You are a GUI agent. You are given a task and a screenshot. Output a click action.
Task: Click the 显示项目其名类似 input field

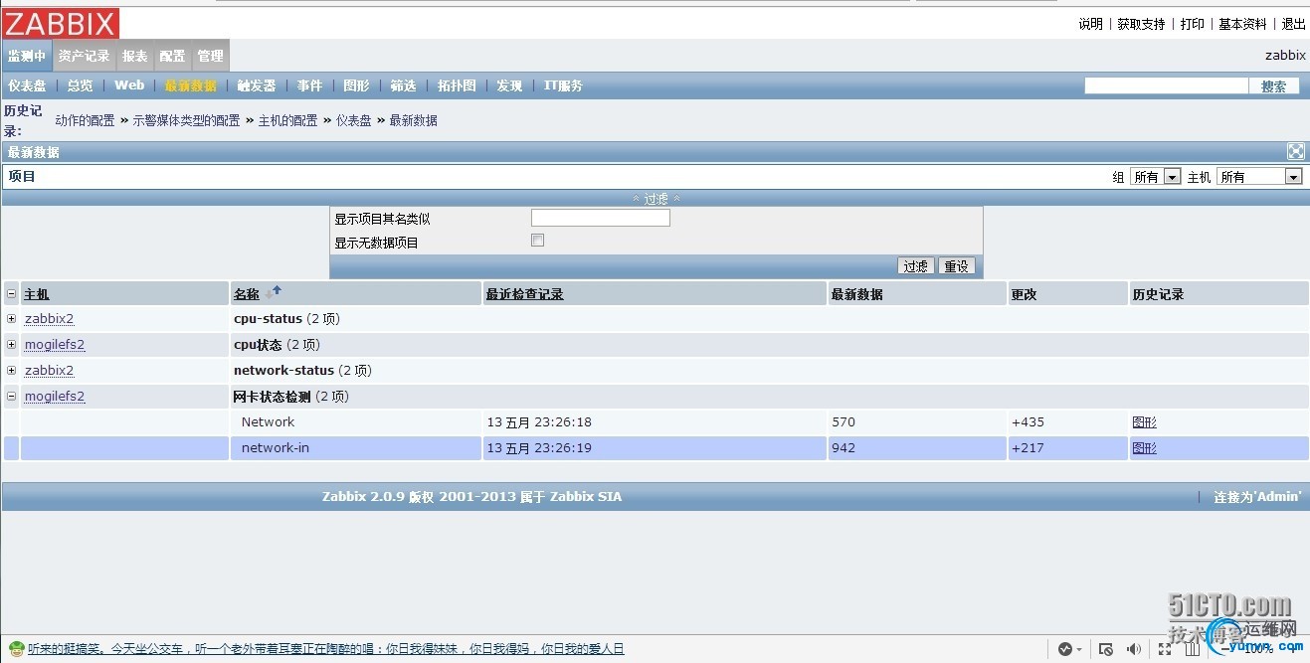pyautogui.click(x=600, y=218)
